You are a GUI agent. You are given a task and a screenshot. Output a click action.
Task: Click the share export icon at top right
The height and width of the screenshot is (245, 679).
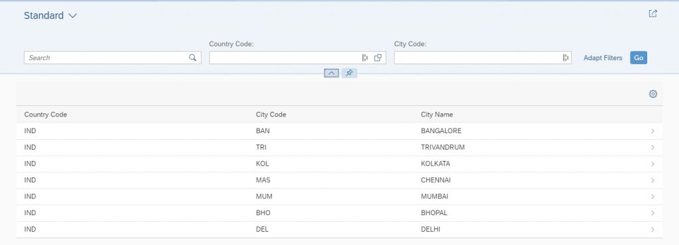click(x=652, y=13)
